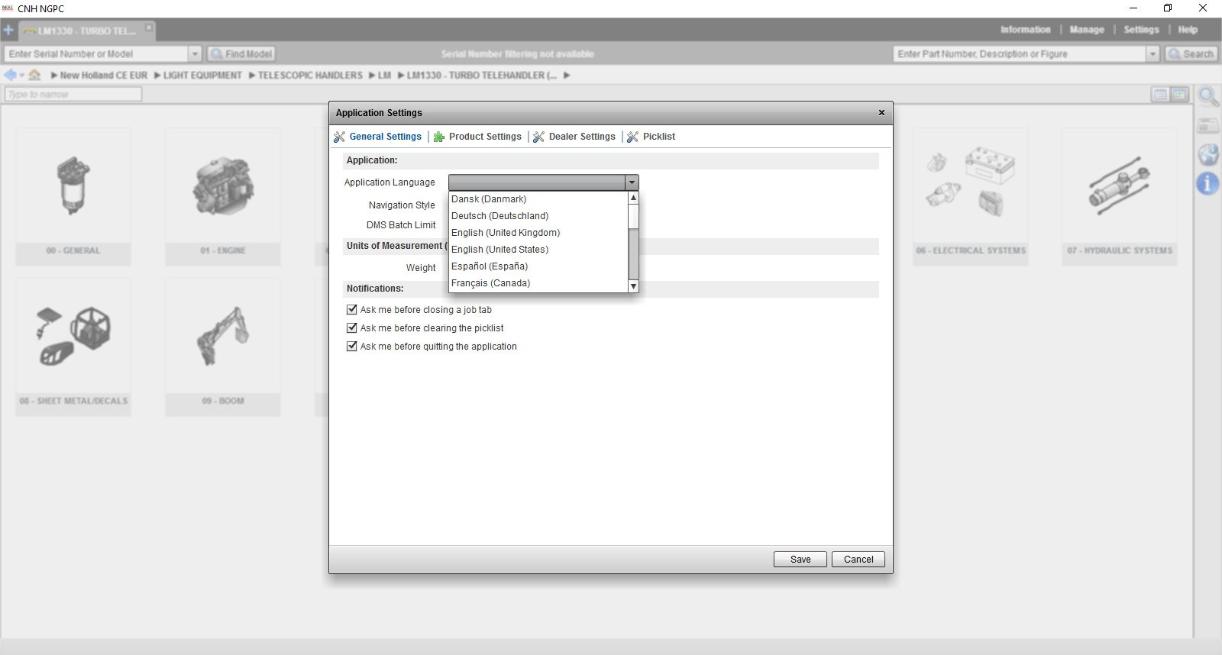Collapse the Application Language dropdown arrow

[x=632, y=182]
